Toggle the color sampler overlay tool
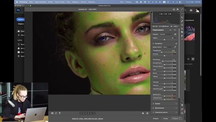The height and width of the screenshot is (122, 216). point(182,109)
